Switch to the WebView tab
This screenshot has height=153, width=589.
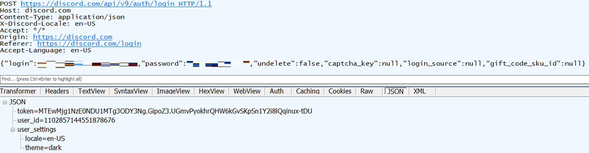[x=247, y=91]
